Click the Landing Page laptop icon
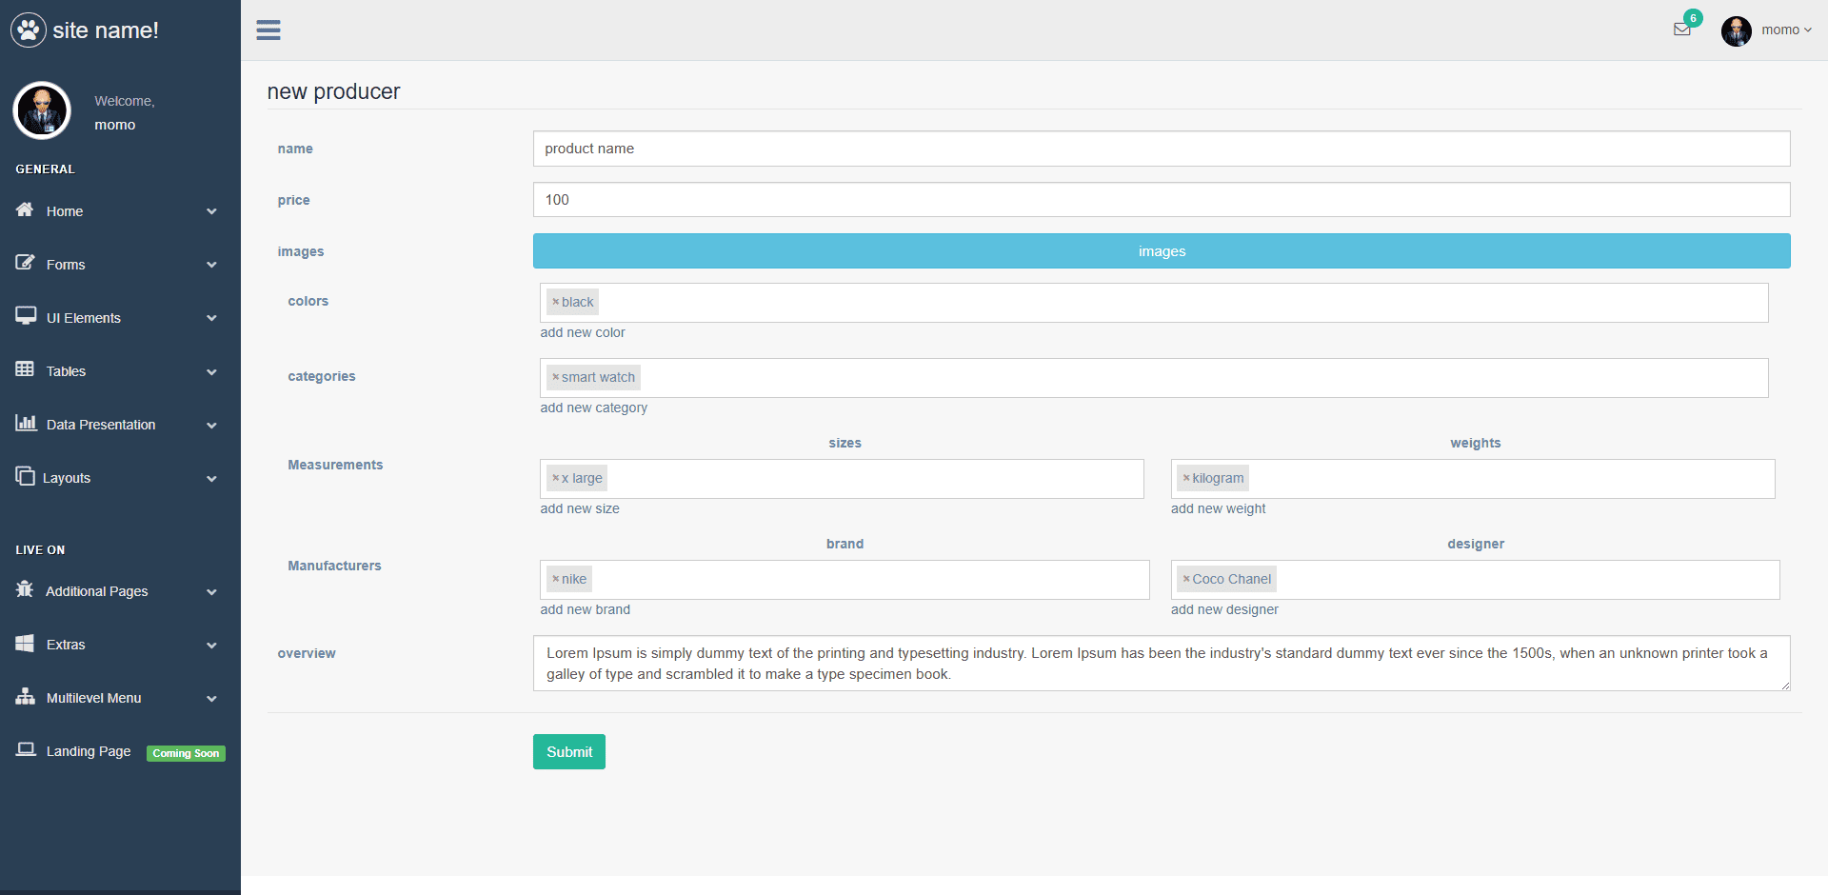 click(x=26, y=750)
